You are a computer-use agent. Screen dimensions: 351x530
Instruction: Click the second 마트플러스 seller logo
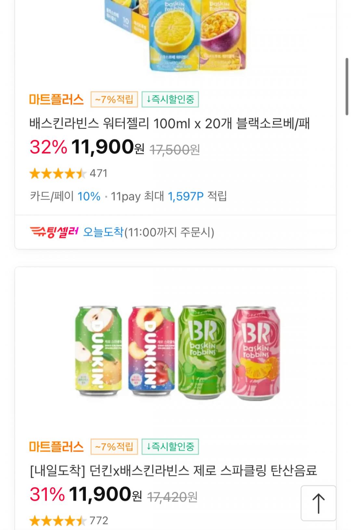pyautogui.click(x=57, y=446)
